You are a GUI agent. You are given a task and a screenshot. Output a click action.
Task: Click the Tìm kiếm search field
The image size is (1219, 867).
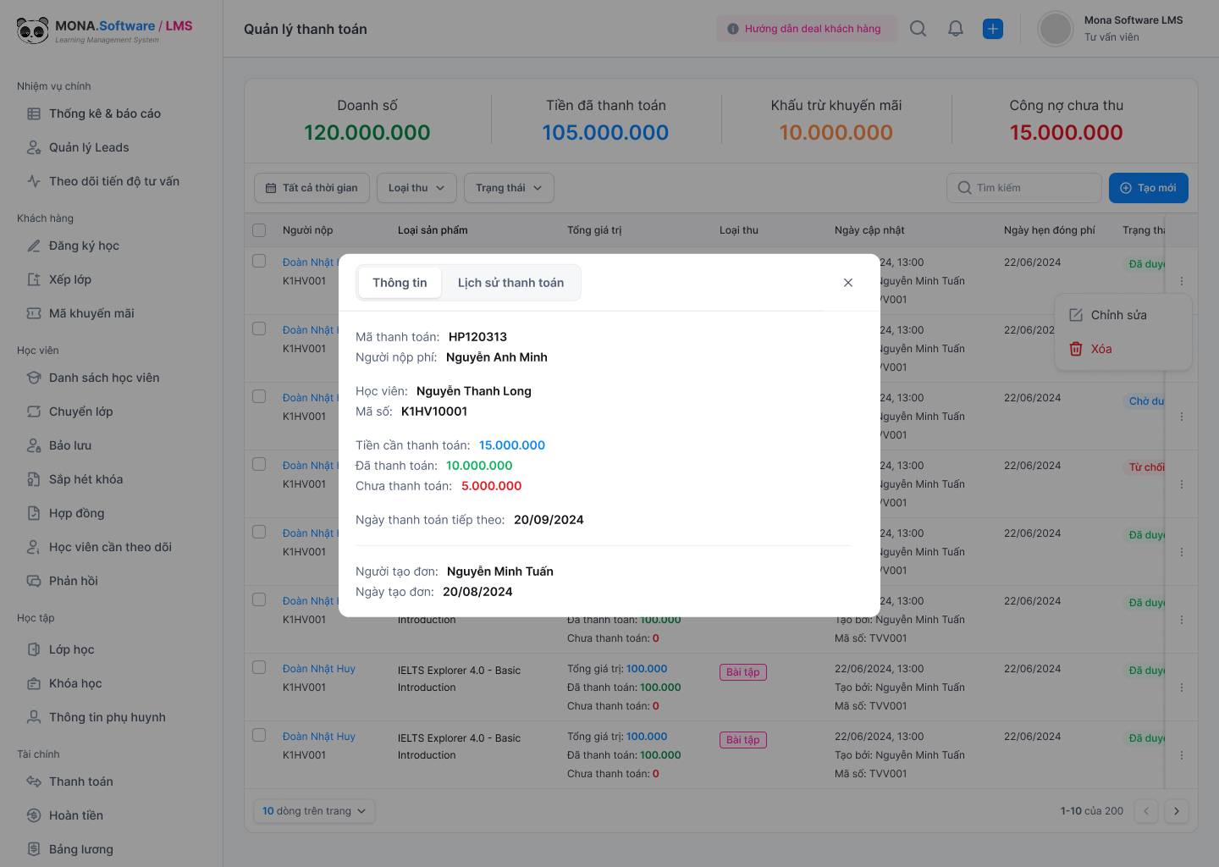(x=1024, y=188)
